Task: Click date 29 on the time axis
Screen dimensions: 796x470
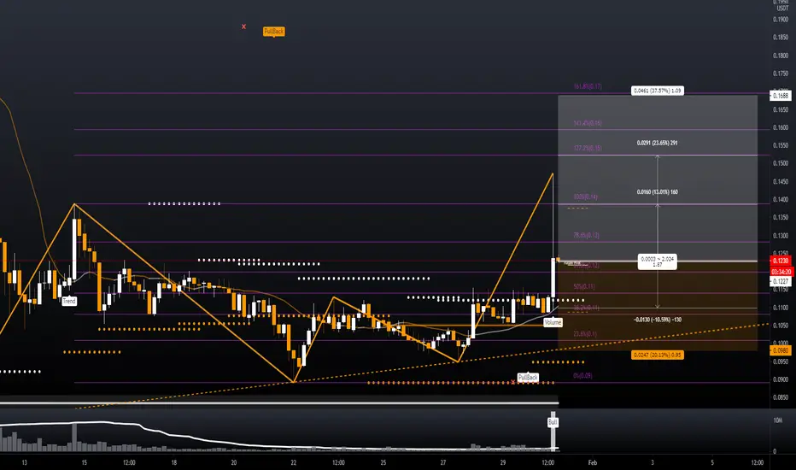Action: pos(503,463)
